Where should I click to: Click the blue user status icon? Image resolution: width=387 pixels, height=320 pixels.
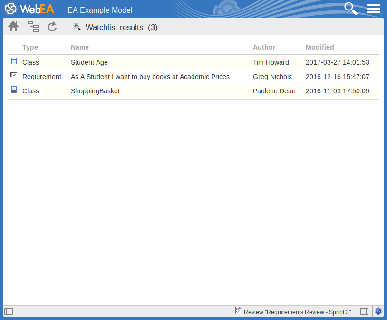(x=378, y=311)
